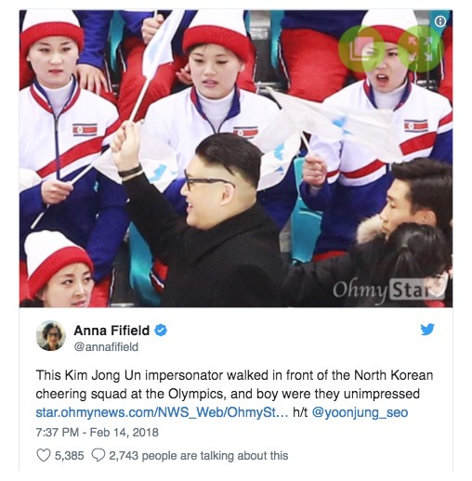Open the @yoonjung_seo mention
Viewport: 472px width, 481px height.
click(x=360, y=412)
